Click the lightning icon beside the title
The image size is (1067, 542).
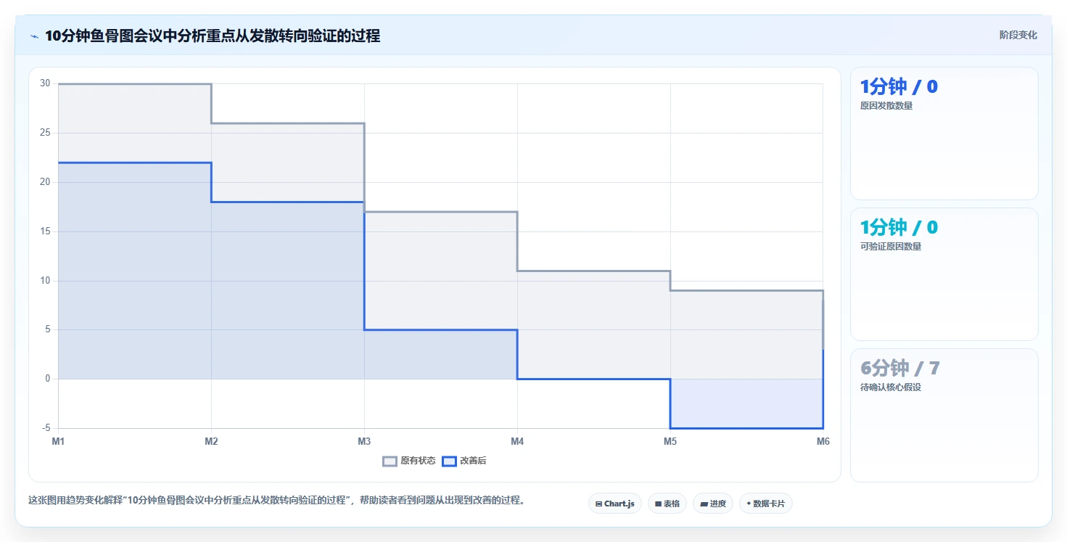(x=34, y=36)
